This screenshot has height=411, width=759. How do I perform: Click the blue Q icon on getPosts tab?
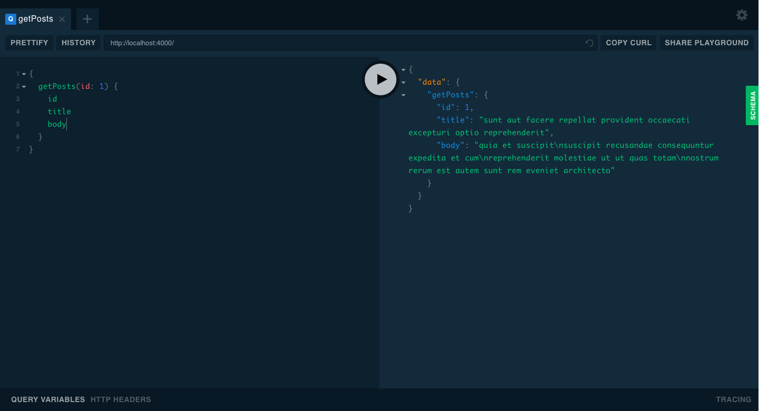point(10,19)
